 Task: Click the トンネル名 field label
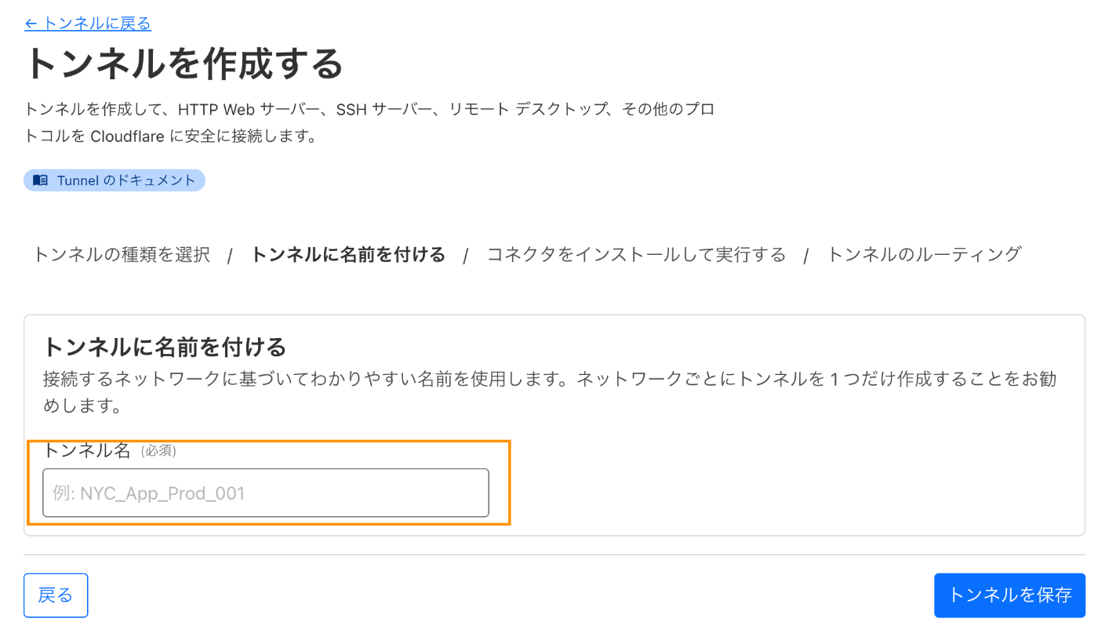tap(86, 450)
